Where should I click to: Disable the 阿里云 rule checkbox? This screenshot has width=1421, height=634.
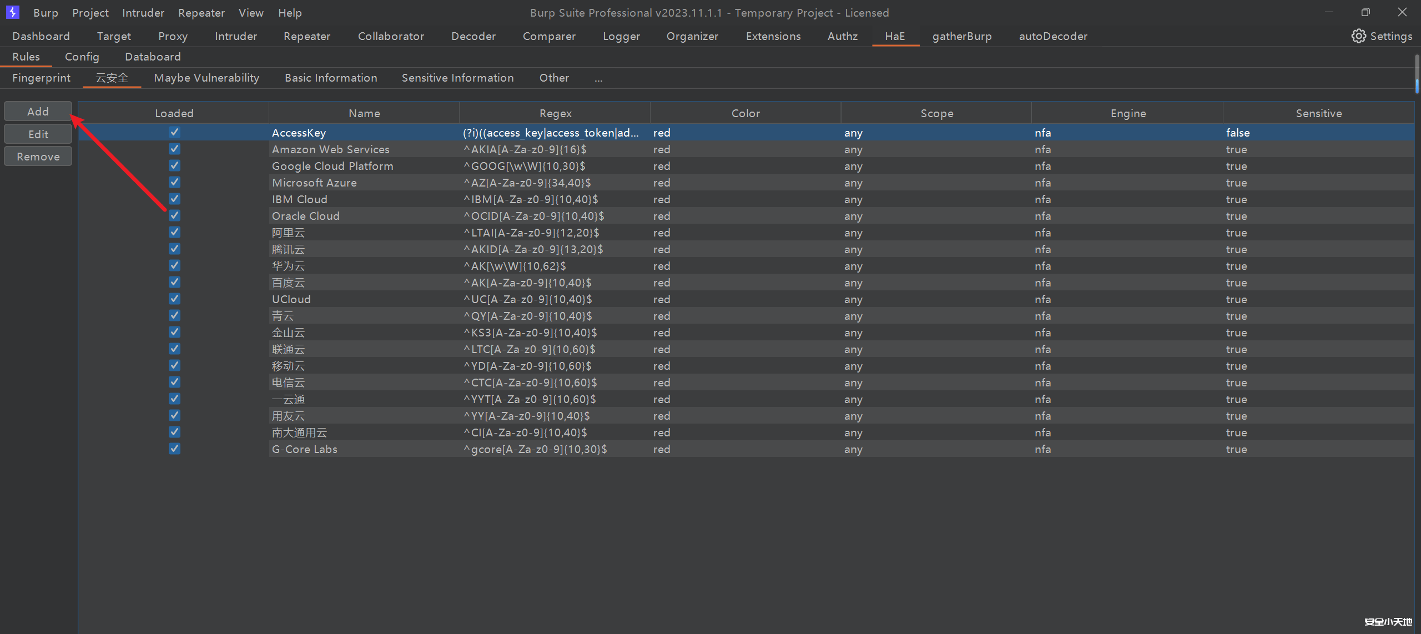(174, 232)
